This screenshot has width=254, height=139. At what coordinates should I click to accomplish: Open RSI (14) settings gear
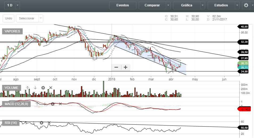pyautogui.click(x=42, y=123)
